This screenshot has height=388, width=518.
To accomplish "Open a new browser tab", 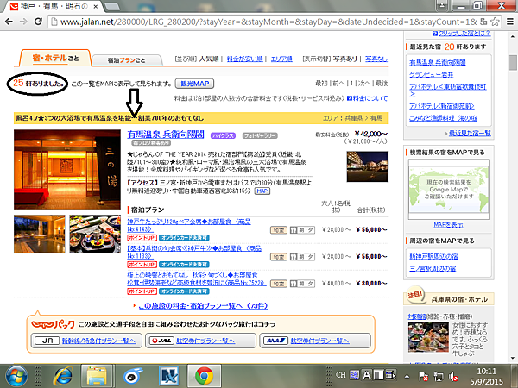I will pos(112,6).
